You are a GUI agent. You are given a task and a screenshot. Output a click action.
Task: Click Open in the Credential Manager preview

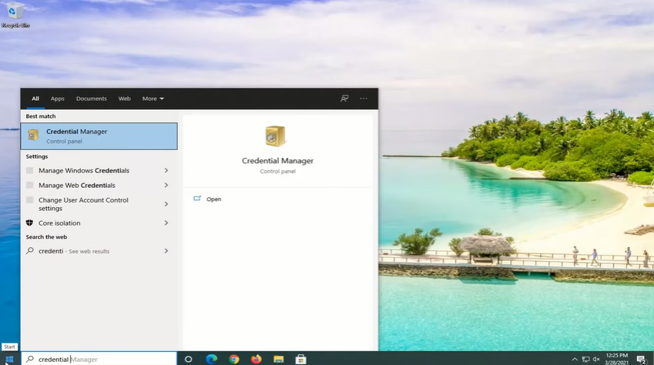click(213, 199)
